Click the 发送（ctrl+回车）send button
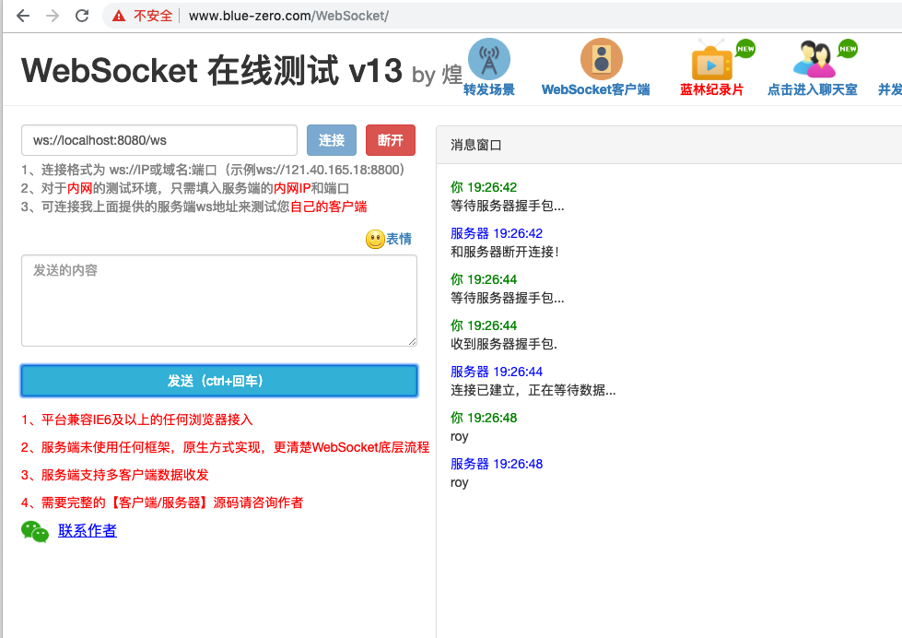This screenshot has width=902, height=638. (x=217, y=380)
